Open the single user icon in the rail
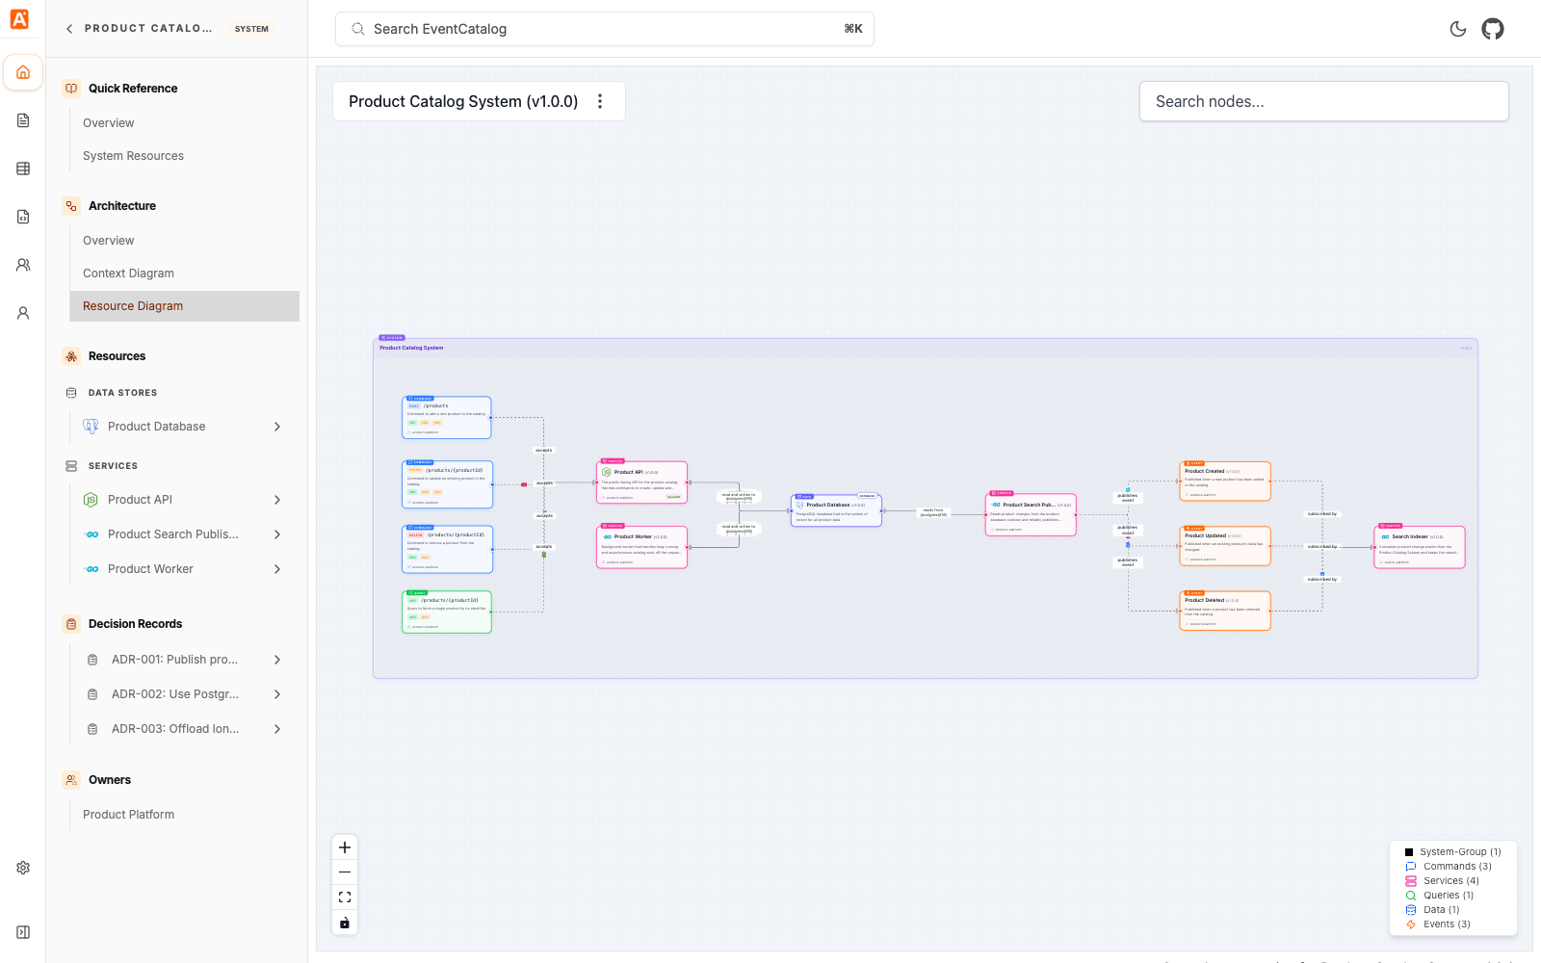Screen dimensions: 1541x963 [23, 313]
